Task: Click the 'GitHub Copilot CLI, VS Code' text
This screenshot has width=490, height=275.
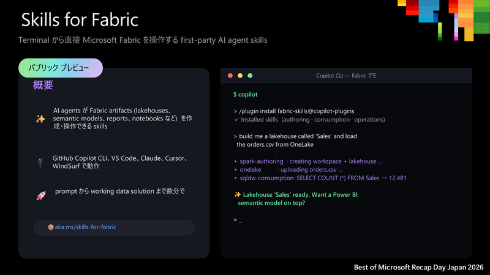Action: (119, 162)
